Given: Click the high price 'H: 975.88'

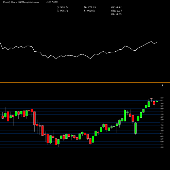Looking at the screenshot, I should [90, 7].
